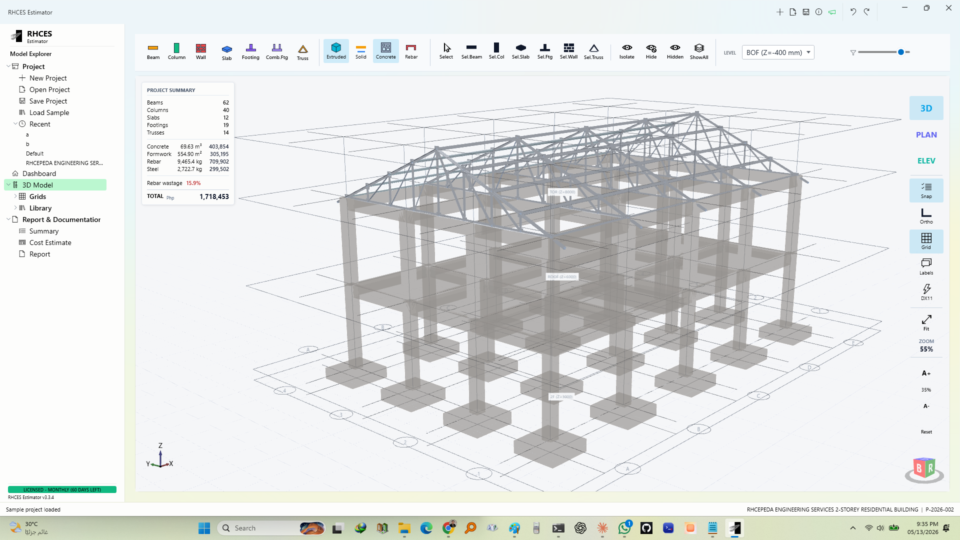This screenshot has width=960, height=540.
Task: Open the Summary report item
Action: pyautogui.click(x=44, y=231)
